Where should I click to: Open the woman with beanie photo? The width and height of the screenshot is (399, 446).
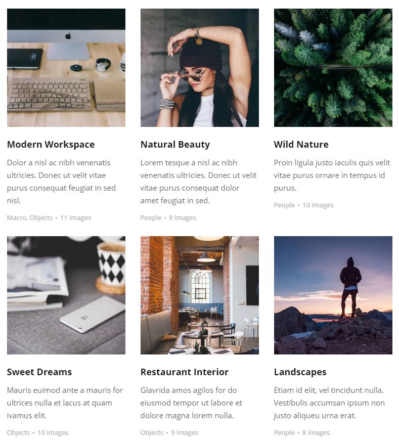[200, 68]
